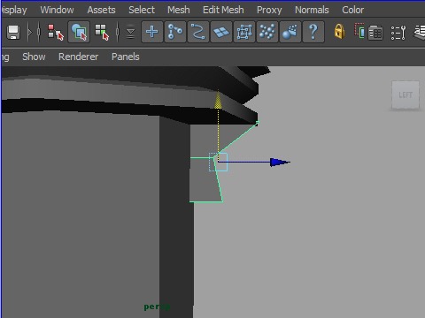Open the Renderer panel menu
Viewport: 425px width, 318px height.
click(78, 57)
